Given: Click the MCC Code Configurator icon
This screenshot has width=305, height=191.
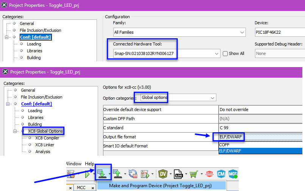Looking at the screenshot, I should click(x=233, y=174).
